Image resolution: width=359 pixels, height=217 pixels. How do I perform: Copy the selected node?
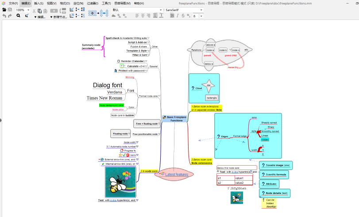tap(39, 11)
